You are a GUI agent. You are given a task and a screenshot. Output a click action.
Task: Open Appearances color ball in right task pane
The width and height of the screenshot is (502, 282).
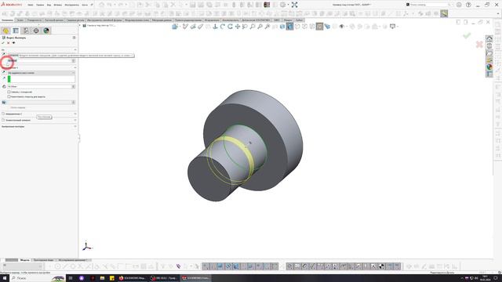[x=489, y=67]
